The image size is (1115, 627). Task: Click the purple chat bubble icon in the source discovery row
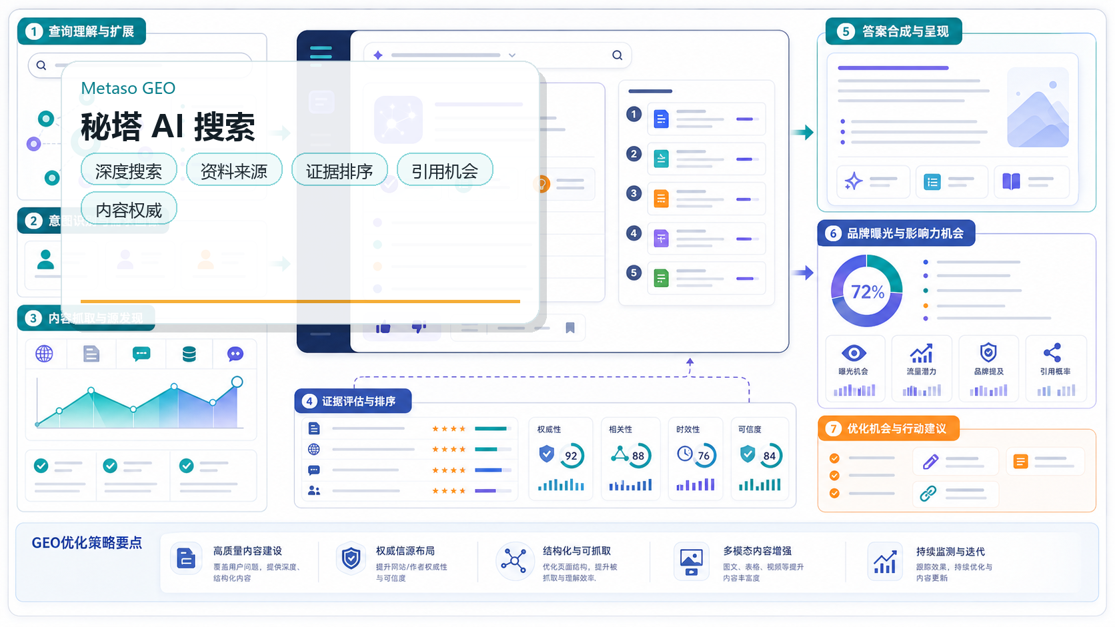coord(235,354)
